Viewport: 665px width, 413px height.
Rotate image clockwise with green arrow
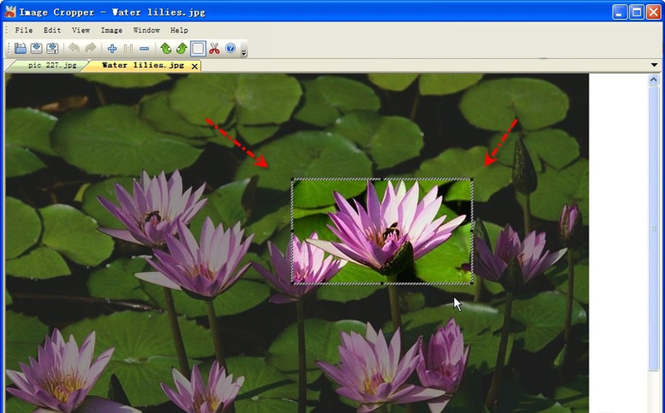click(x=181, y=48)
